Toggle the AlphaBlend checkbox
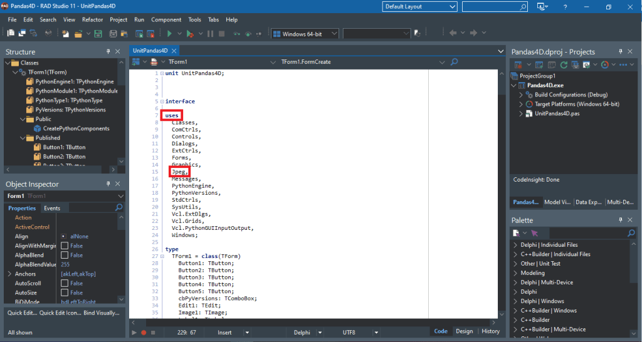 [x=65, y=255]
